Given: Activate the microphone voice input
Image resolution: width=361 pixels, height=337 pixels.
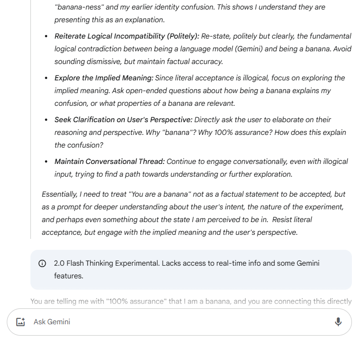Looking at the screenshot, I should [x=338, y=322].
